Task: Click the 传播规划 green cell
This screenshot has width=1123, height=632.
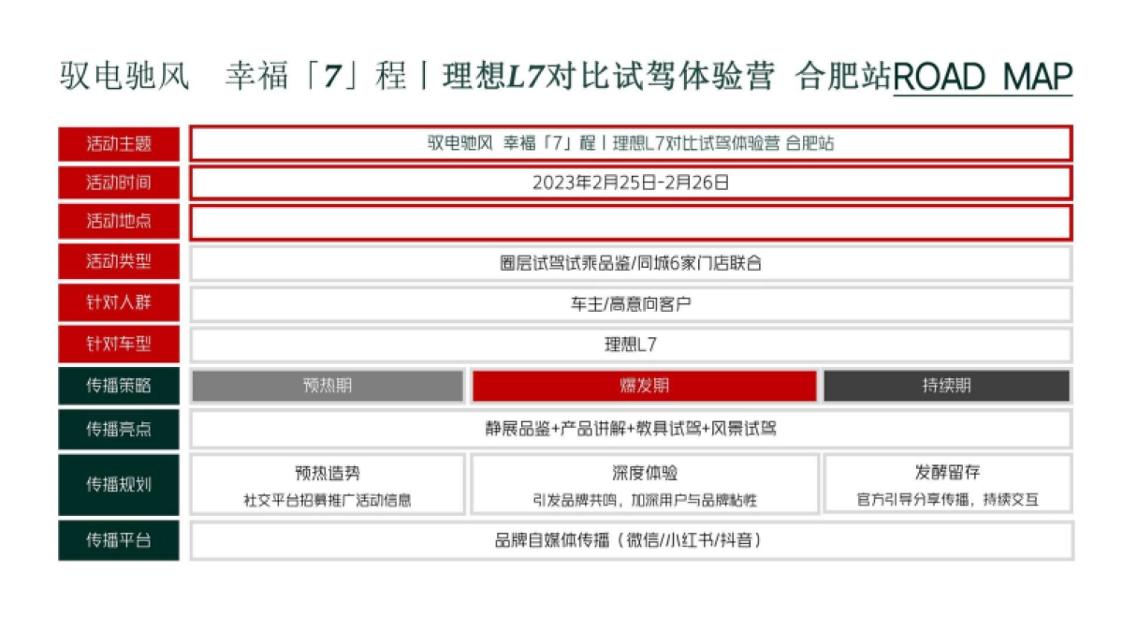Action: [x=119, y=485]
